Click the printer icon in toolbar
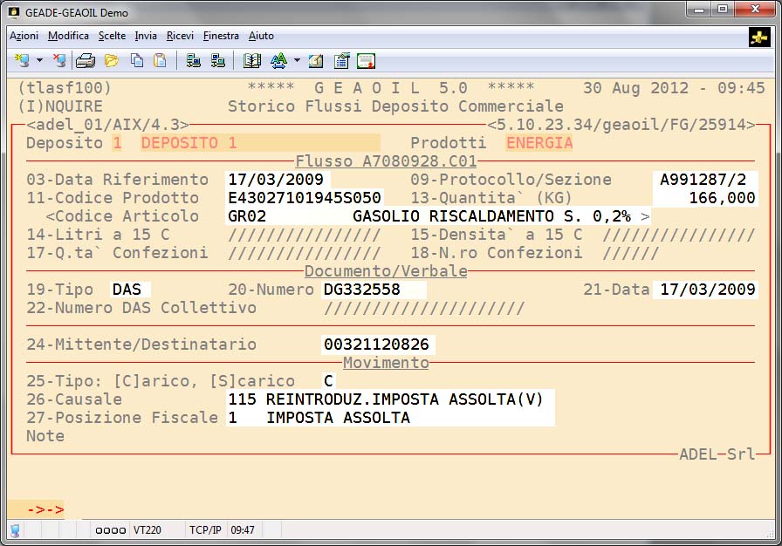Viewport: 782px width, 546px height. tap(85, 60)
